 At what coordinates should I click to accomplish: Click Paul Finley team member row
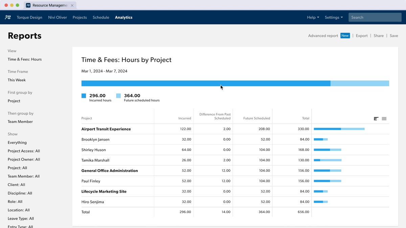(x=91, y=181)
